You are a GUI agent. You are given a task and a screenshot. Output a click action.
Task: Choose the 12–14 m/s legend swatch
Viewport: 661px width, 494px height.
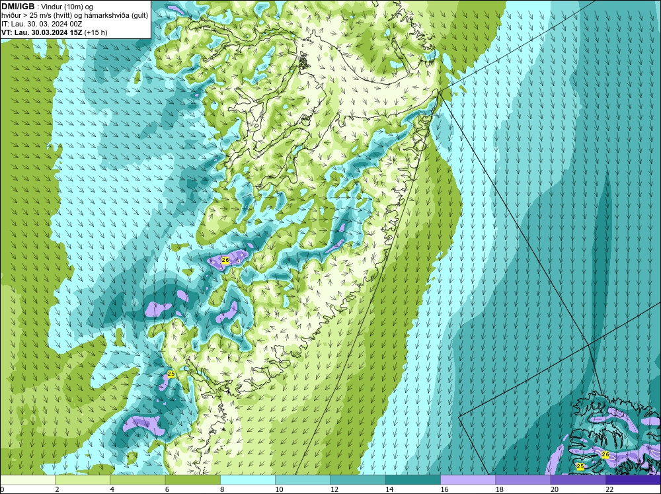[x=358, y=479]
